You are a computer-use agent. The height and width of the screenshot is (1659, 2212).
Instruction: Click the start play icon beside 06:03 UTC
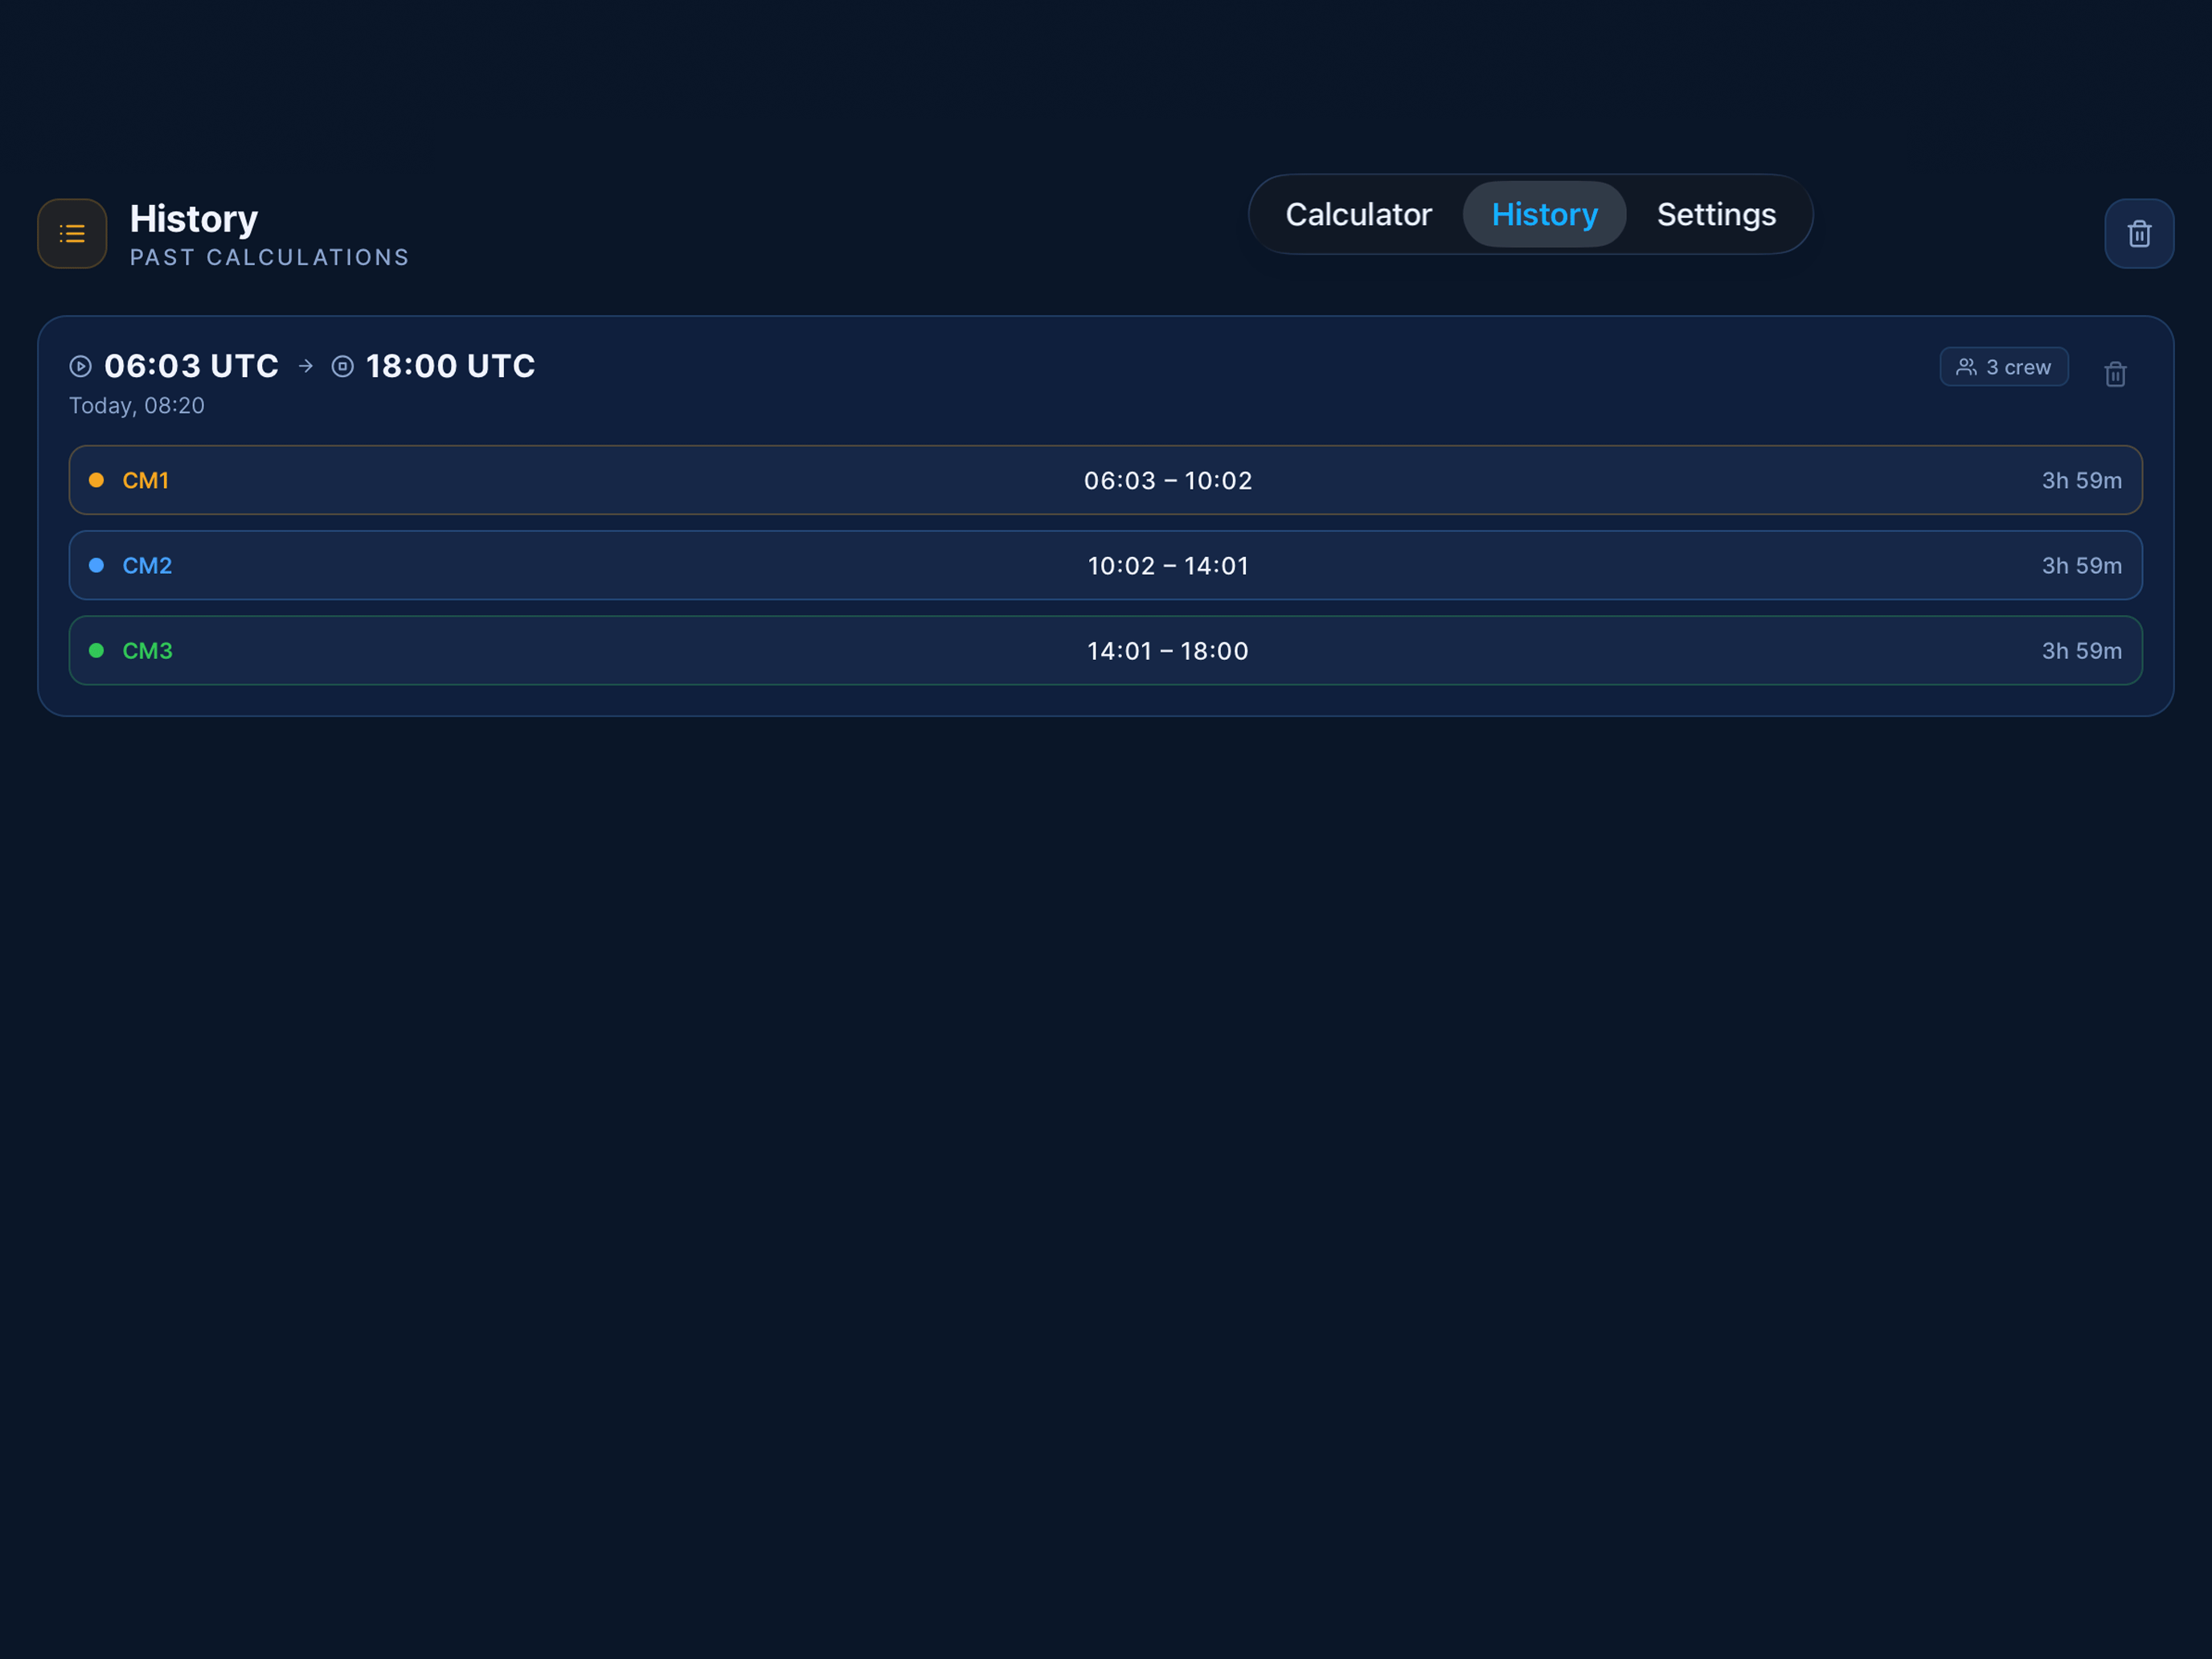coord(81,367)
